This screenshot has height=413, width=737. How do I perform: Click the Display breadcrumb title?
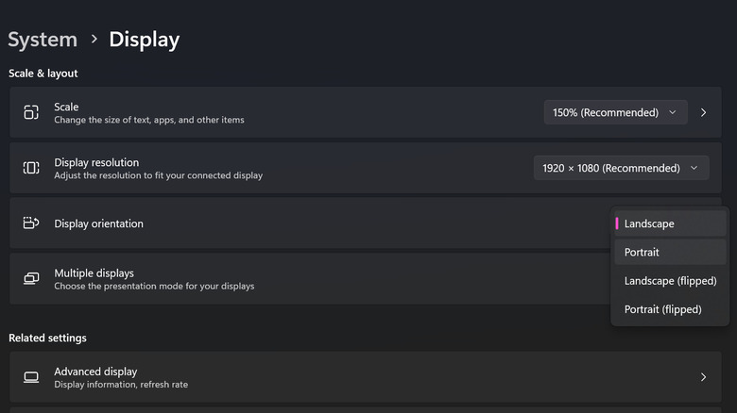click(x=144, y=40)
